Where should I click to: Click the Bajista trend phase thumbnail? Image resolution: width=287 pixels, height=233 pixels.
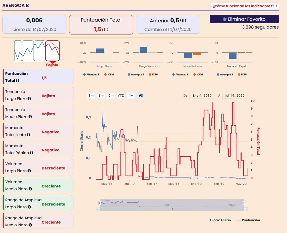(x=53, y=51)
